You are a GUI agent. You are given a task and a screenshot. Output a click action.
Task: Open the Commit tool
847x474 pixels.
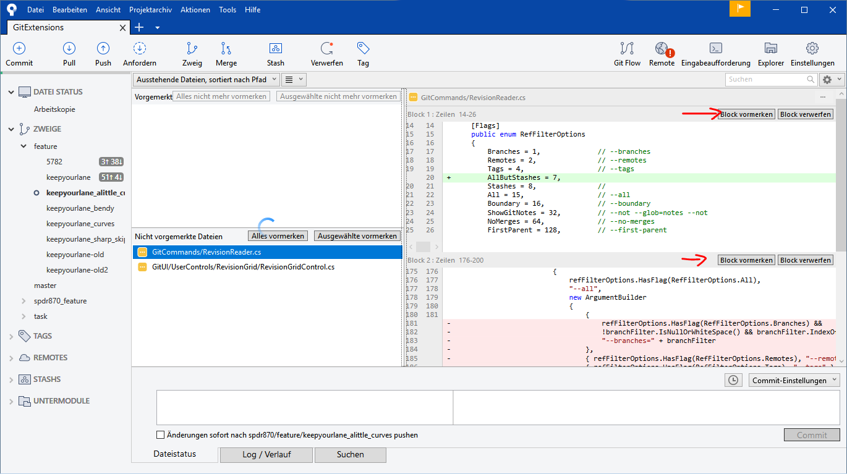pos(19,49)
